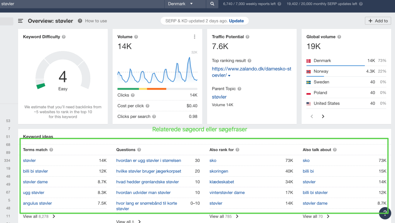Click Keyword Difficulty help icon
Screen dimensions: 395x223
[x=64, y=37]
